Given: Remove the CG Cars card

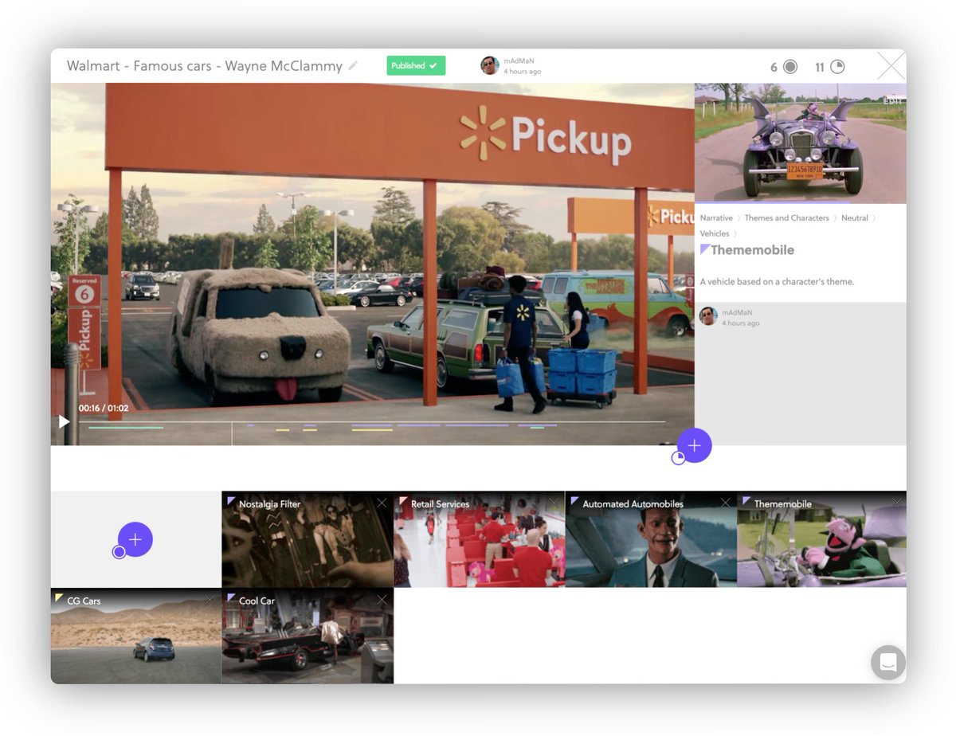Looking at the screenshot, I should click(210, 600).
